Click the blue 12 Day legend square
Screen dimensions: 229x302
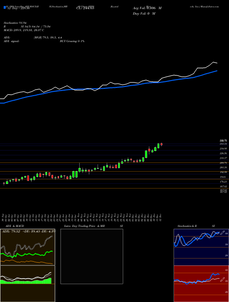pyautogui.click(x=5, y=8)
